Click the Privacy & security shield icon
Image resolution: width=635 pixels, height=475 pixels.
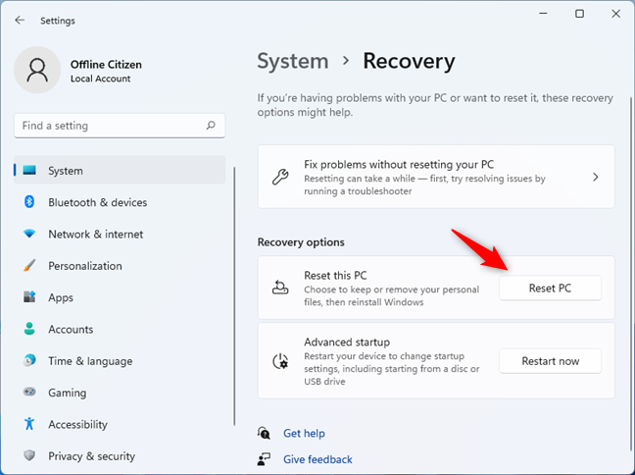(x=29, y=456)
